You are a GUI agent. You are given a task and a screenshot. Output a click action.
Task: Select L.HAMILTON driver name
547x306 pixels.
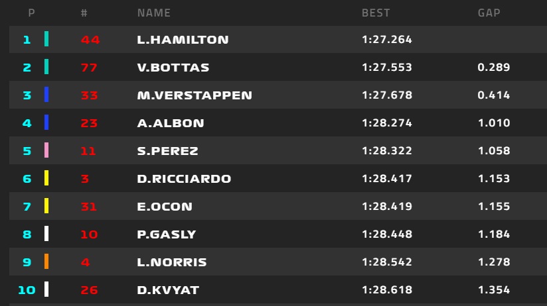183,39
